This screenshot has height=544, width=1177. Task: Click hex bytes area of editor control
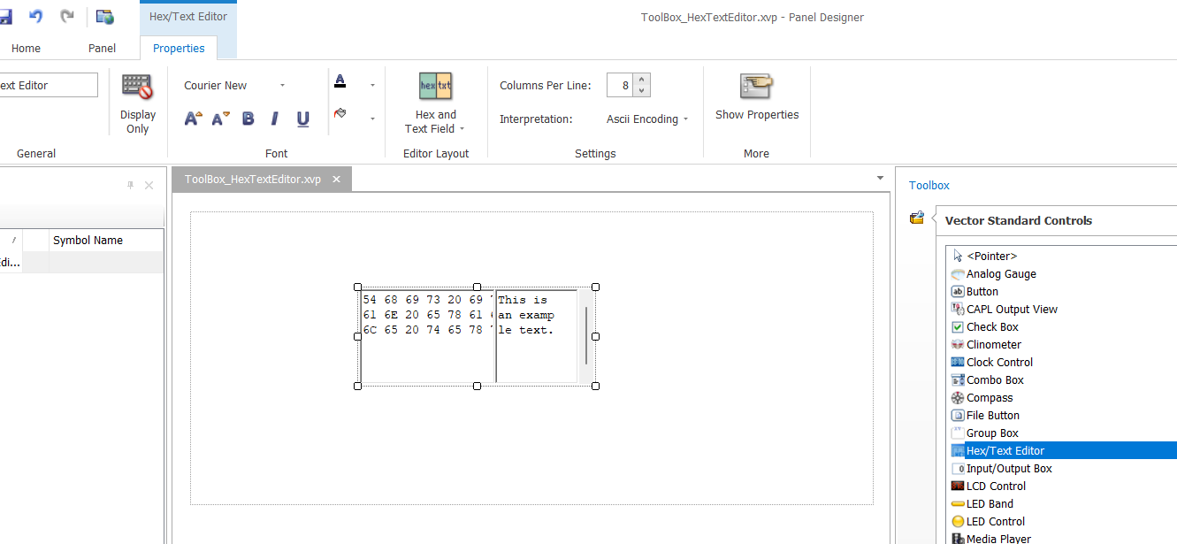428,335
